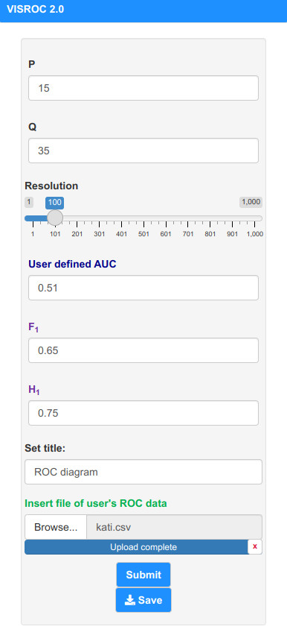Click the 100 value bubble above slider

point(54,202)
